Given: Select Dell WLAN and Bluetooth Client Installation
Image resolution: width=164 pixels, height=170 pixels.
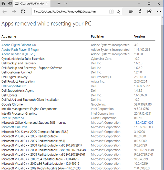Looking at the screenshot, I should point(30,100).
